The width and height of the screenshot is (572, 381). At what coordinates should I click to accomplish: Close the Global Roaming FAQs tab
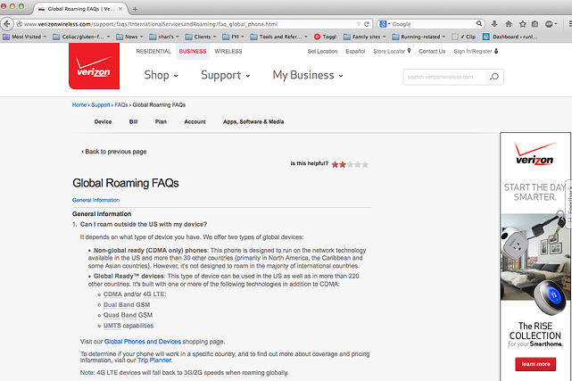pos(120,9)
